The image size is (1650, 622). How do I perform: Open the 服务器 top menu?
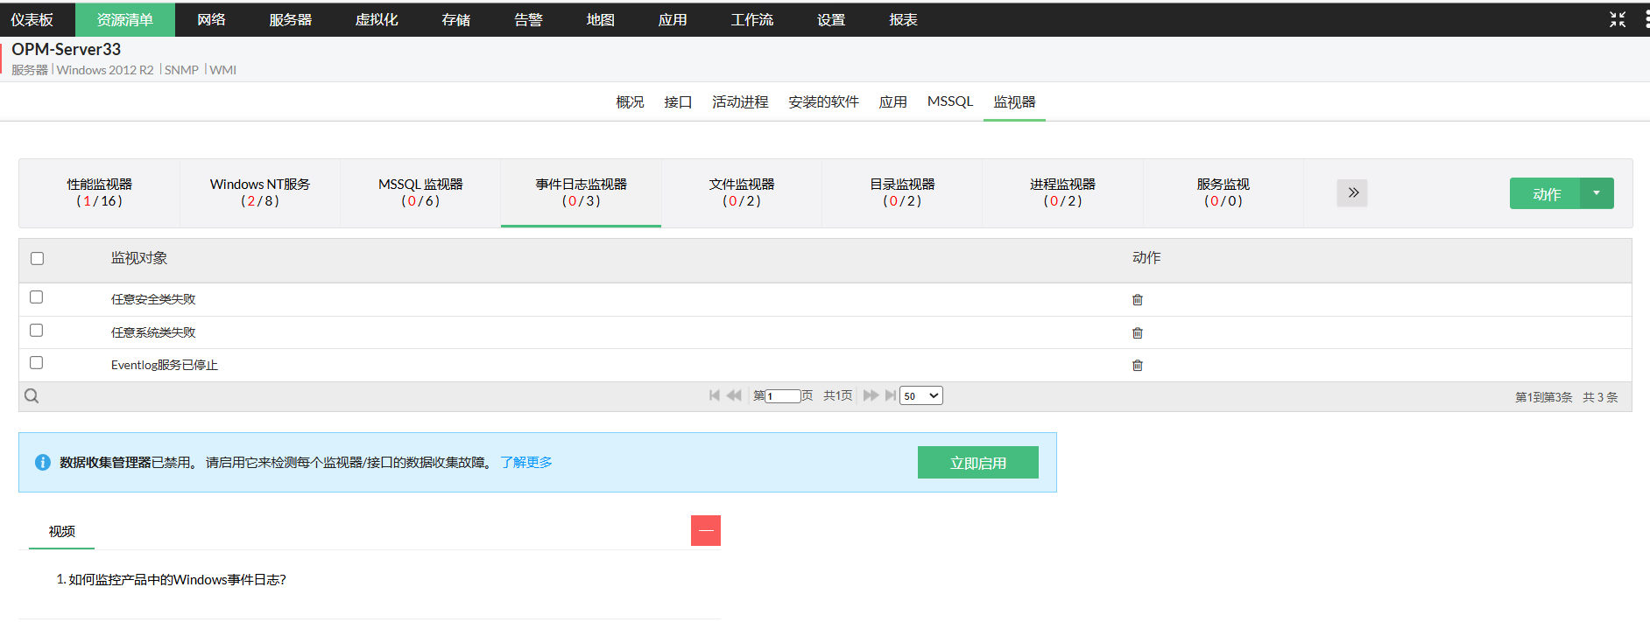(290, 19)
